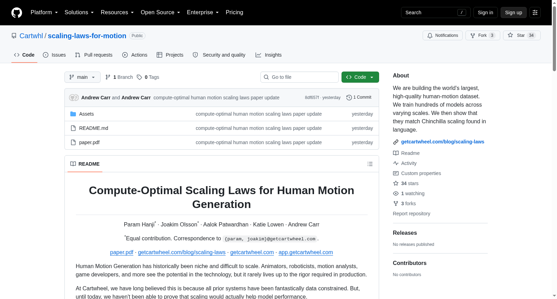557x299 pixels.
Task: Open the main branch selector dropdown
Action: pos(83,77)
